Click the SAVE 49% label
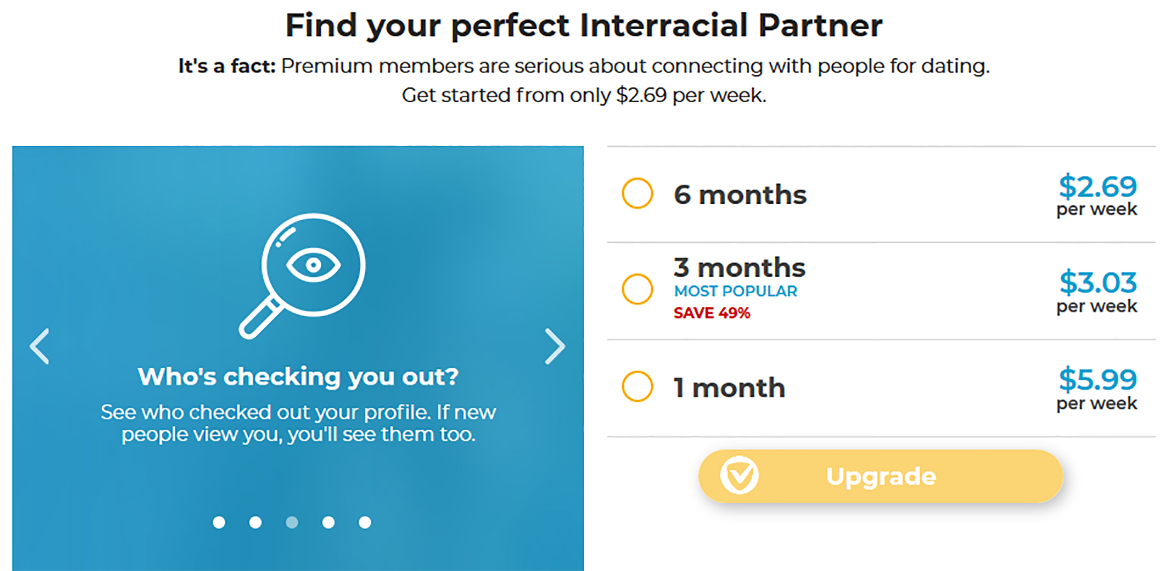Screen dimensions: 1168x571 (711, 313)
